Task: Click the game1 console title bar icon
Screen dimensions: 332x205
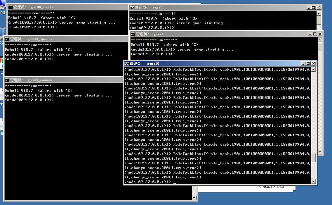Action: 133,34
